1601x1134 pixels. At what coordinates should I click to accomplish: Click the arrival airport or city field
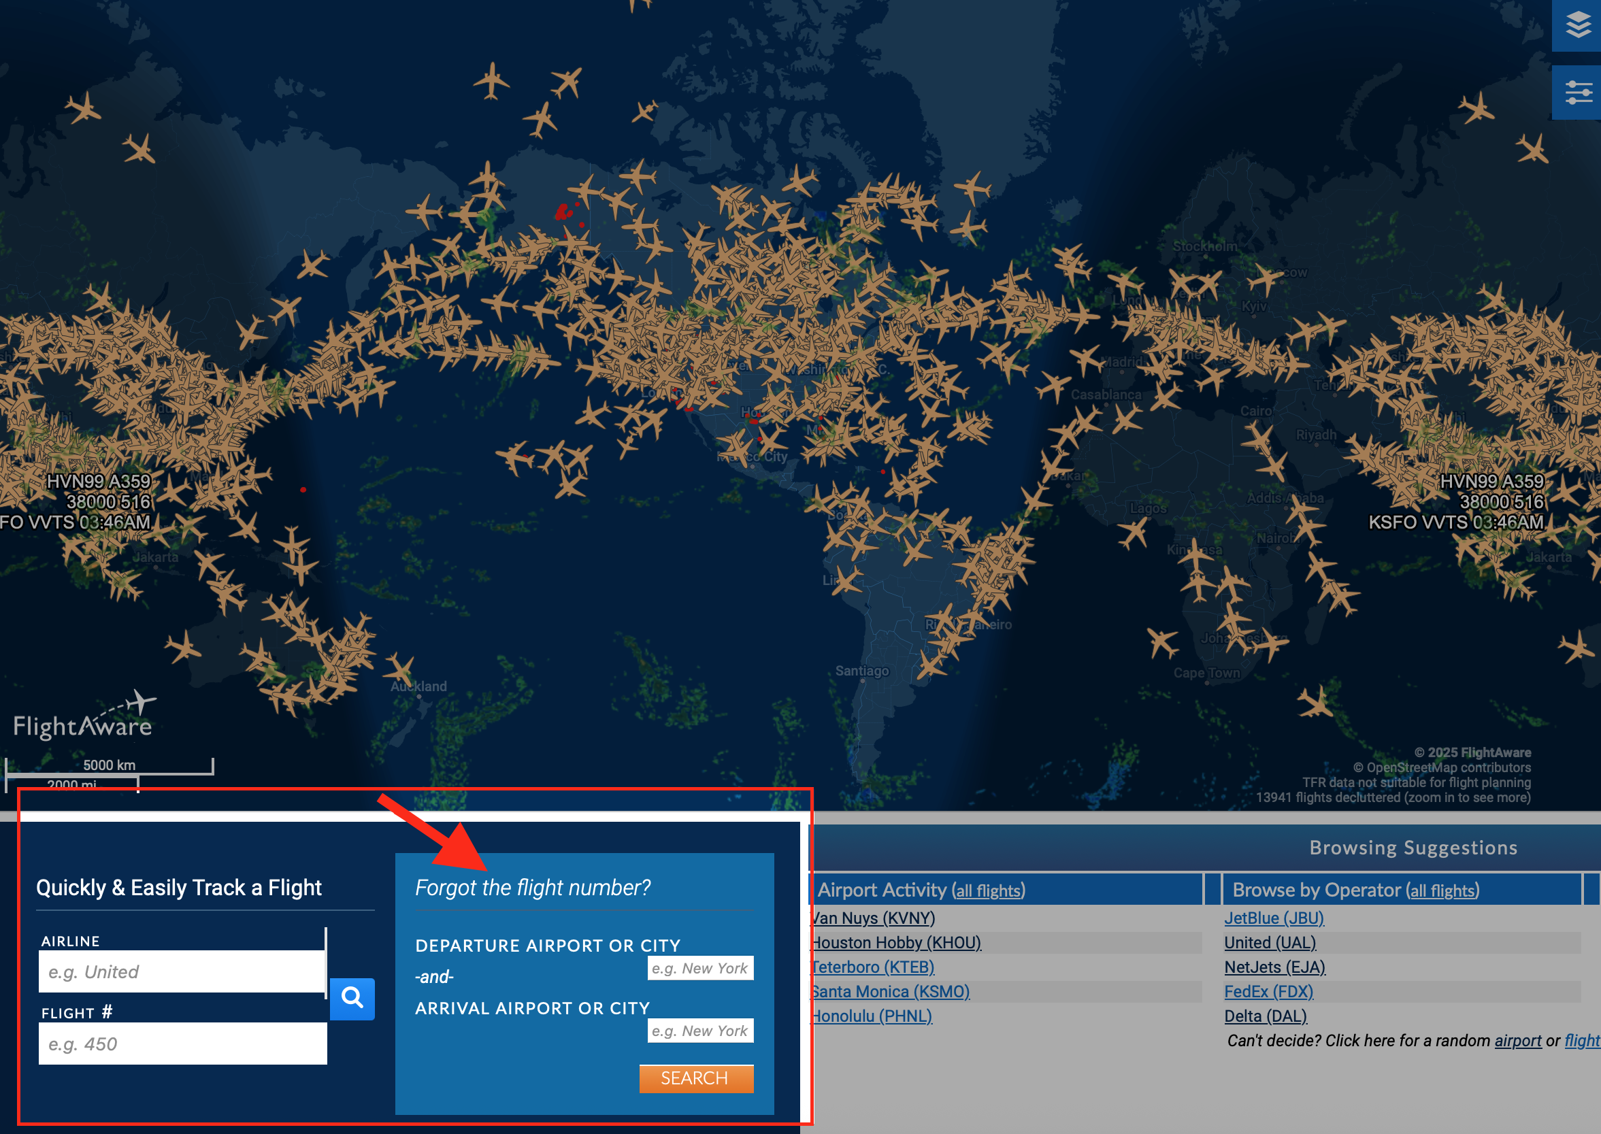[x=699, y=1031]
